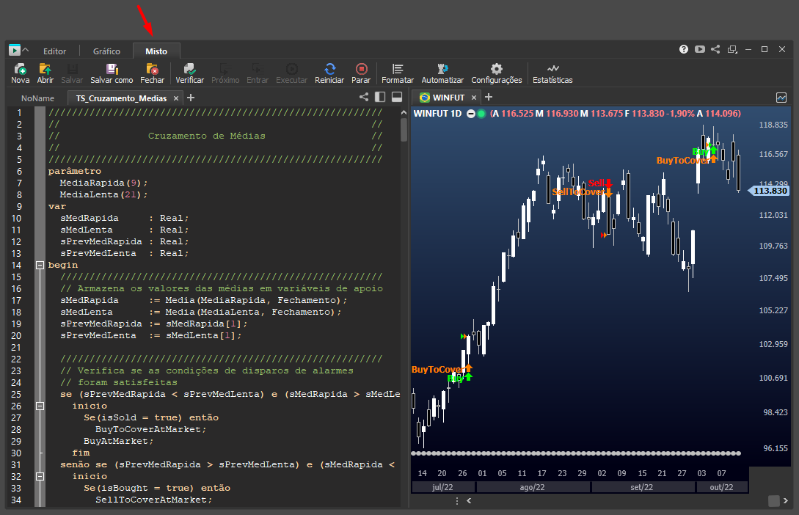Click chart right navigation arrow
This screenshot has height=515, width=799.
point(785,501)
